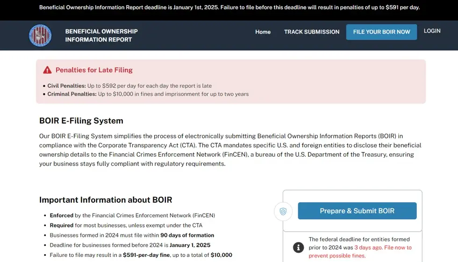Click the shield icon beside Prepare button
458x262 pixels.
tap(283, 211)
